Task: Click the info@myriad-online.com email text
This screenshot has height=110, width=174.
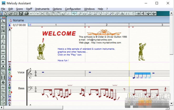Action: 96,40
